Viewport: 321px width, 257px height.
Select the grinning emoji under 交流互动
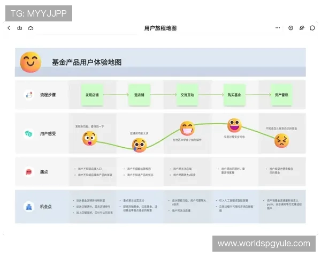point(187,128)
